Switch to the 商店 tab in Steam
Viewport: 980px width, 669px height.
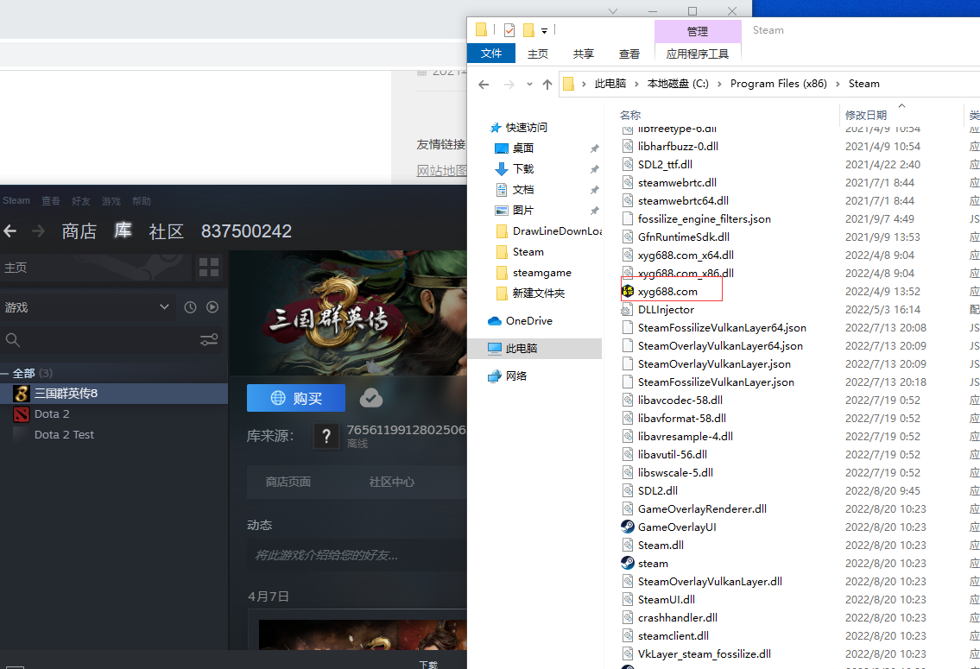79,231
